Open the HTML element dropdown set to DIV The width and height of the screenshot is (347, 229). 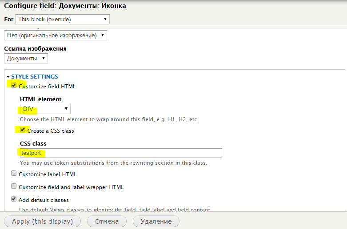click(x=45, y=109)
